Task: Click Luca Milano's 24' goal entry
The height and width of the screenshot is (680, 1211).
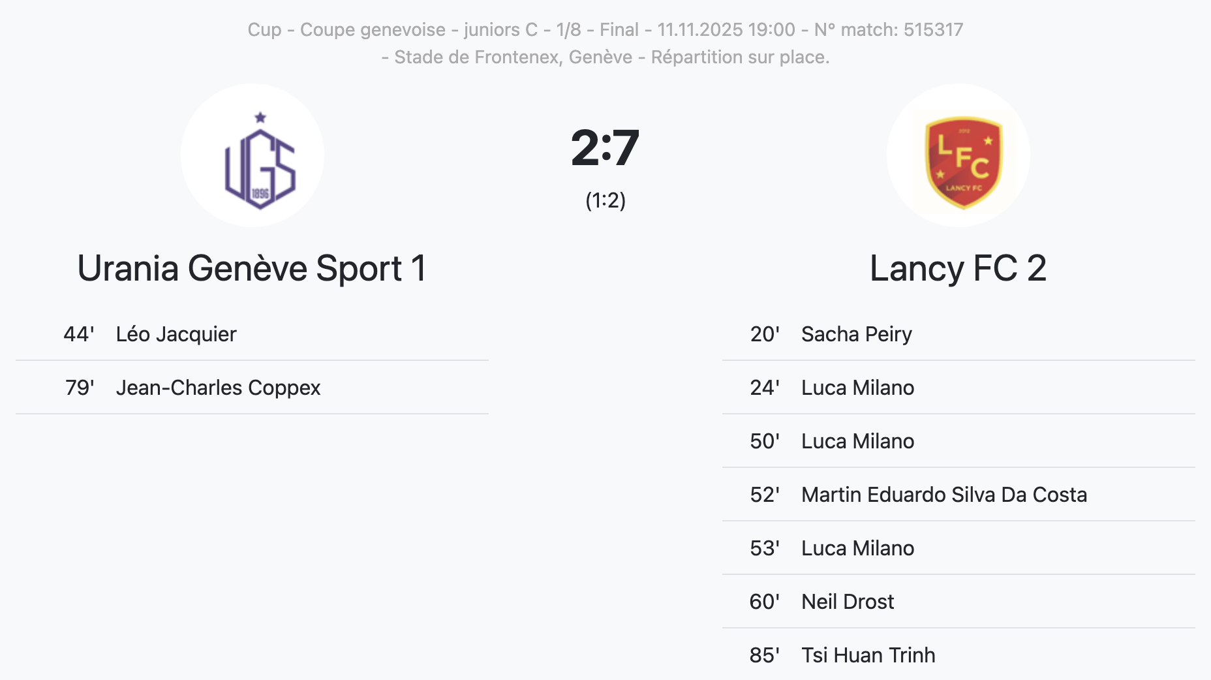Action: (x=857, y=388)
